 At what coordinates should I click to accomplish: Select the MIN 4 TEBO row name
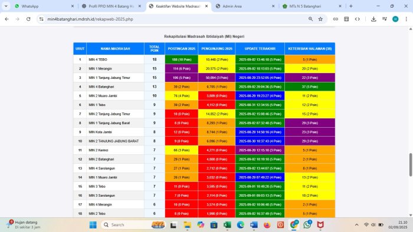tap(98, 59)
